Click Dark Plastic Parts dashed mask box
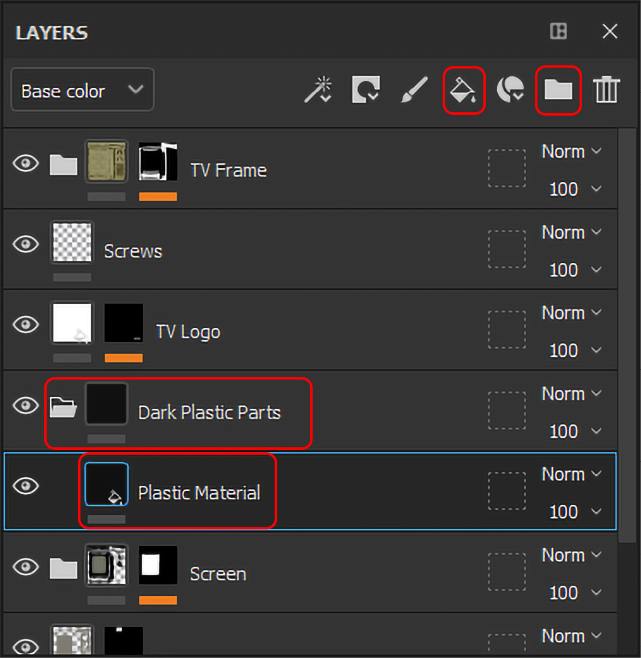641x658 pixels. point(507,411)
